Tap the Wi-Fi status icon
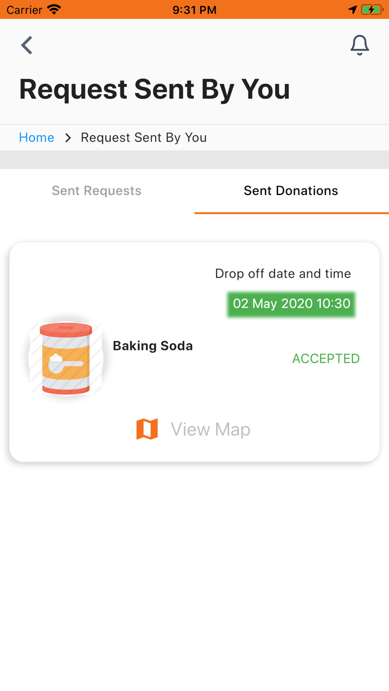This screenshot has height=691, width=389. [54, 9]
